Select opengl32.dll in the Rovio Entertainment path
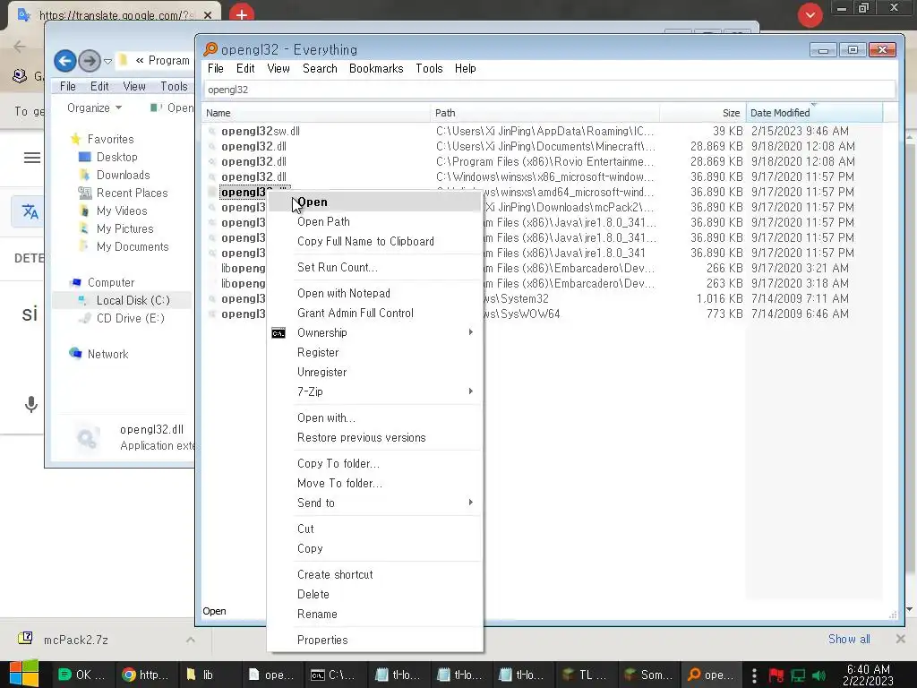This screenshot has height=688, width=917. (253, 161)
